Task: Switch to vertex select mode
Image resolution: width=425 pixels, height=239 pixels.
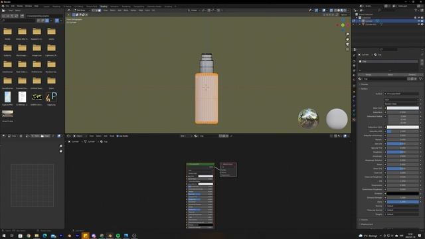Action: tap(93, 11)
